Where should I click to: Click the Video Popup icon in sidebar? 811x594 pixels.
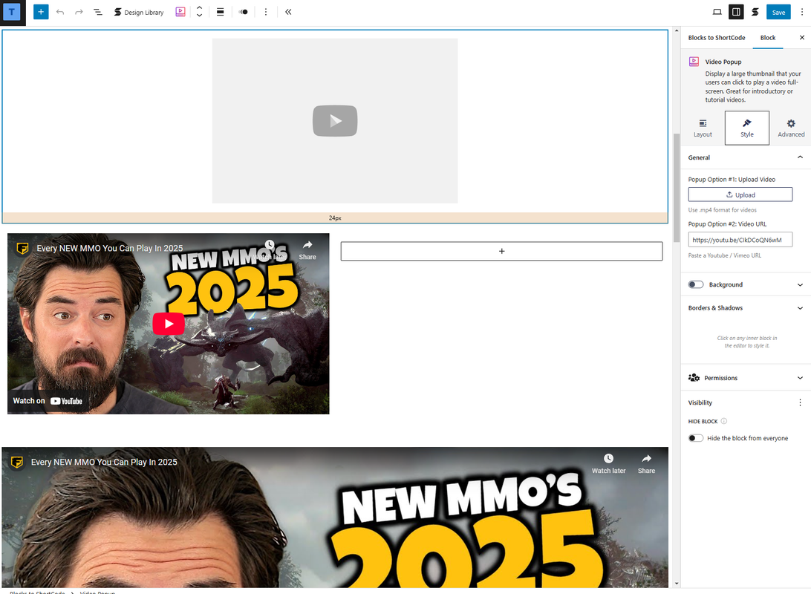point(694,62)
